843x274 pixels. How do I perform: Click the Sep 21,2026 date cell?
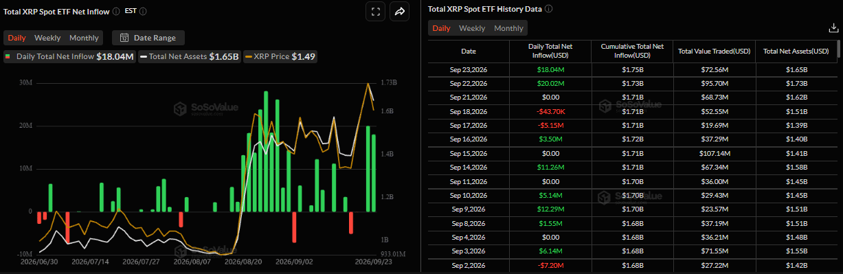[x=469, y=97]
